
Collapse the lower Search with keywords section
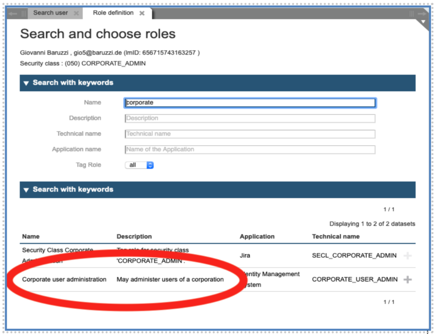[x=26, y=189]
